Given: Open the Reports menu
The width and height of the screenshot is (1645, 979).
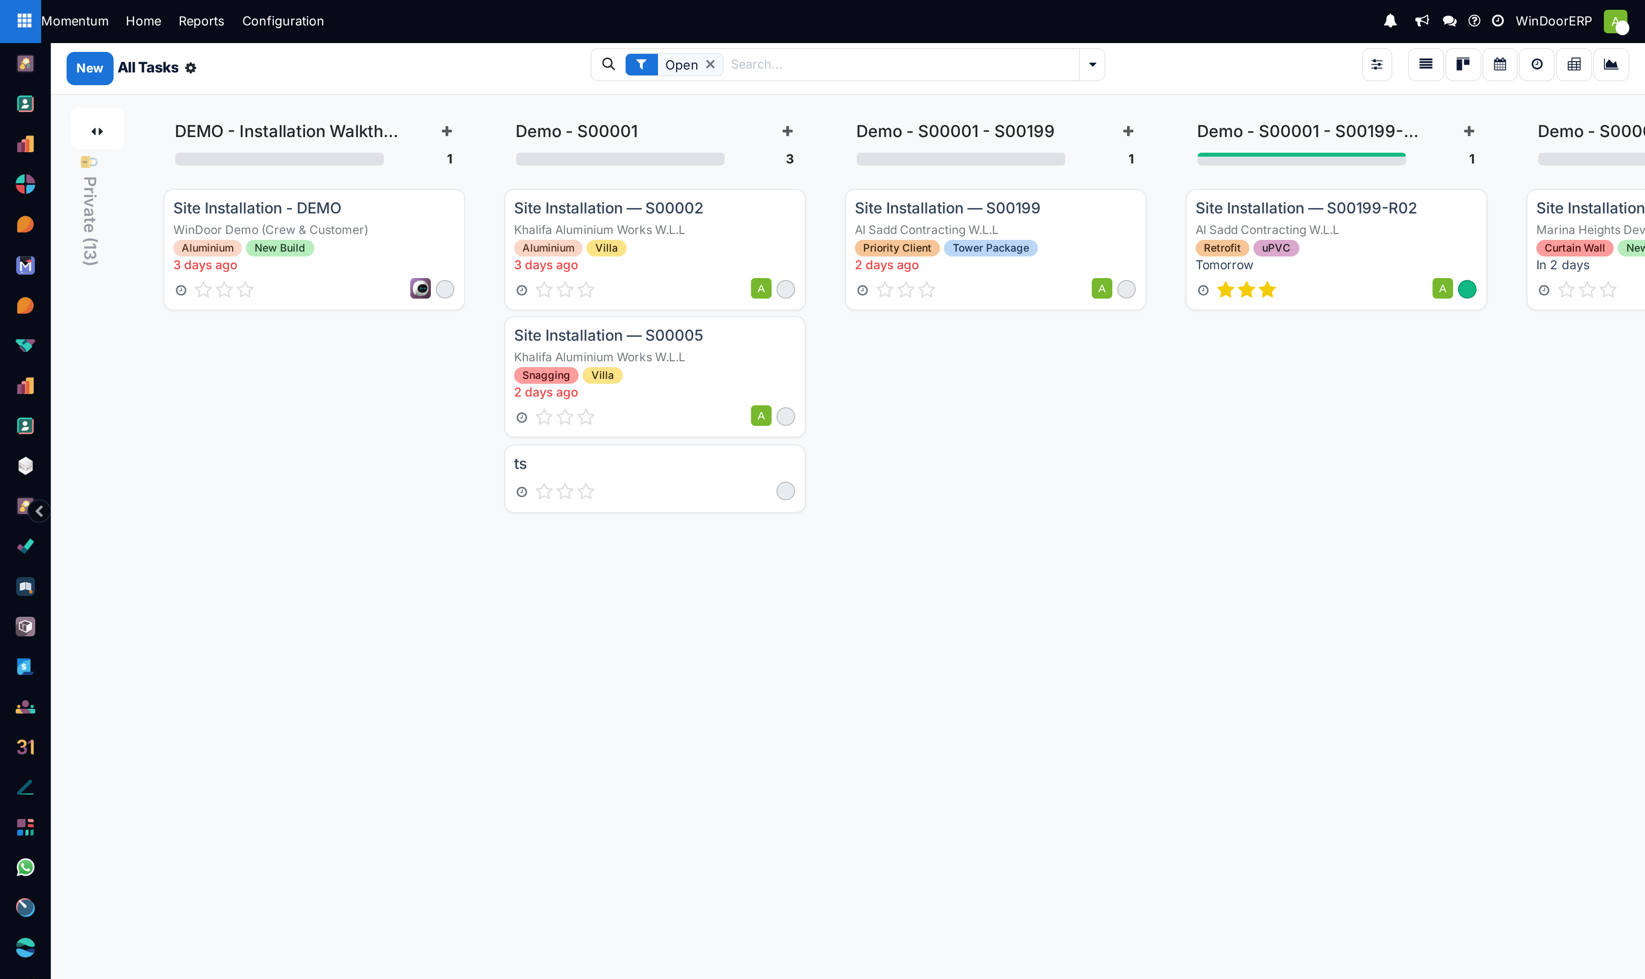Looking at the screenshot, I should [x=201, y=21].
